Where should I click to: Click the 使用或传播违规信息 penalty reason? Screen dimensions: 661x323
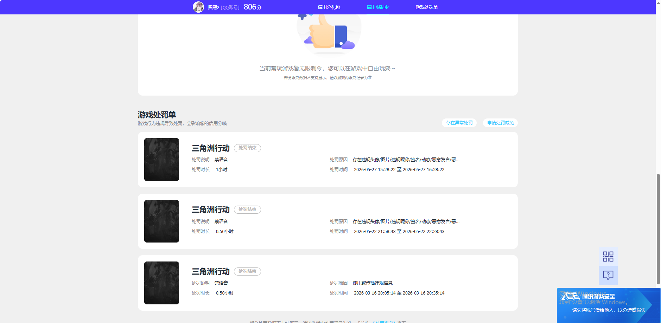point(373,283)
